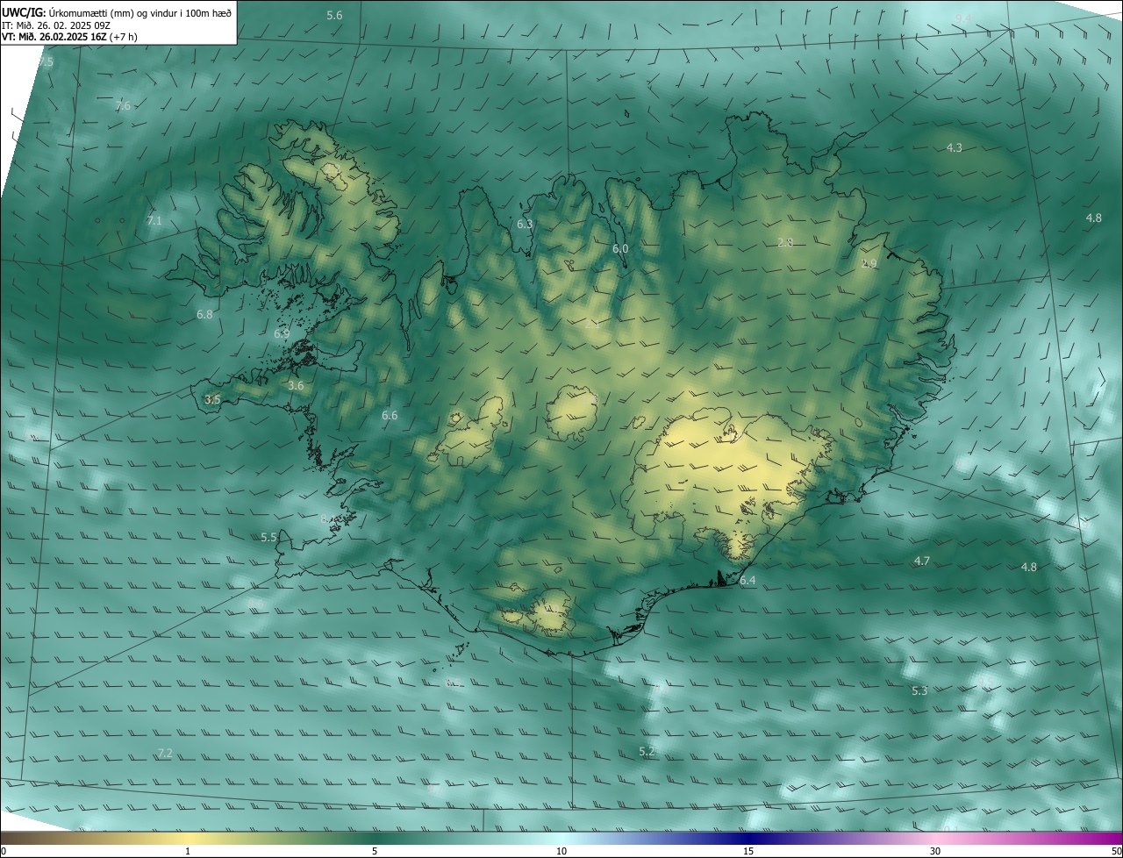The height and width of the screenshot is (858, 1123).
Task: Click the 'IT: Mið. 26. 02. 2025 09Z' line
Action: pyautogui.click(x=55, y=25)
